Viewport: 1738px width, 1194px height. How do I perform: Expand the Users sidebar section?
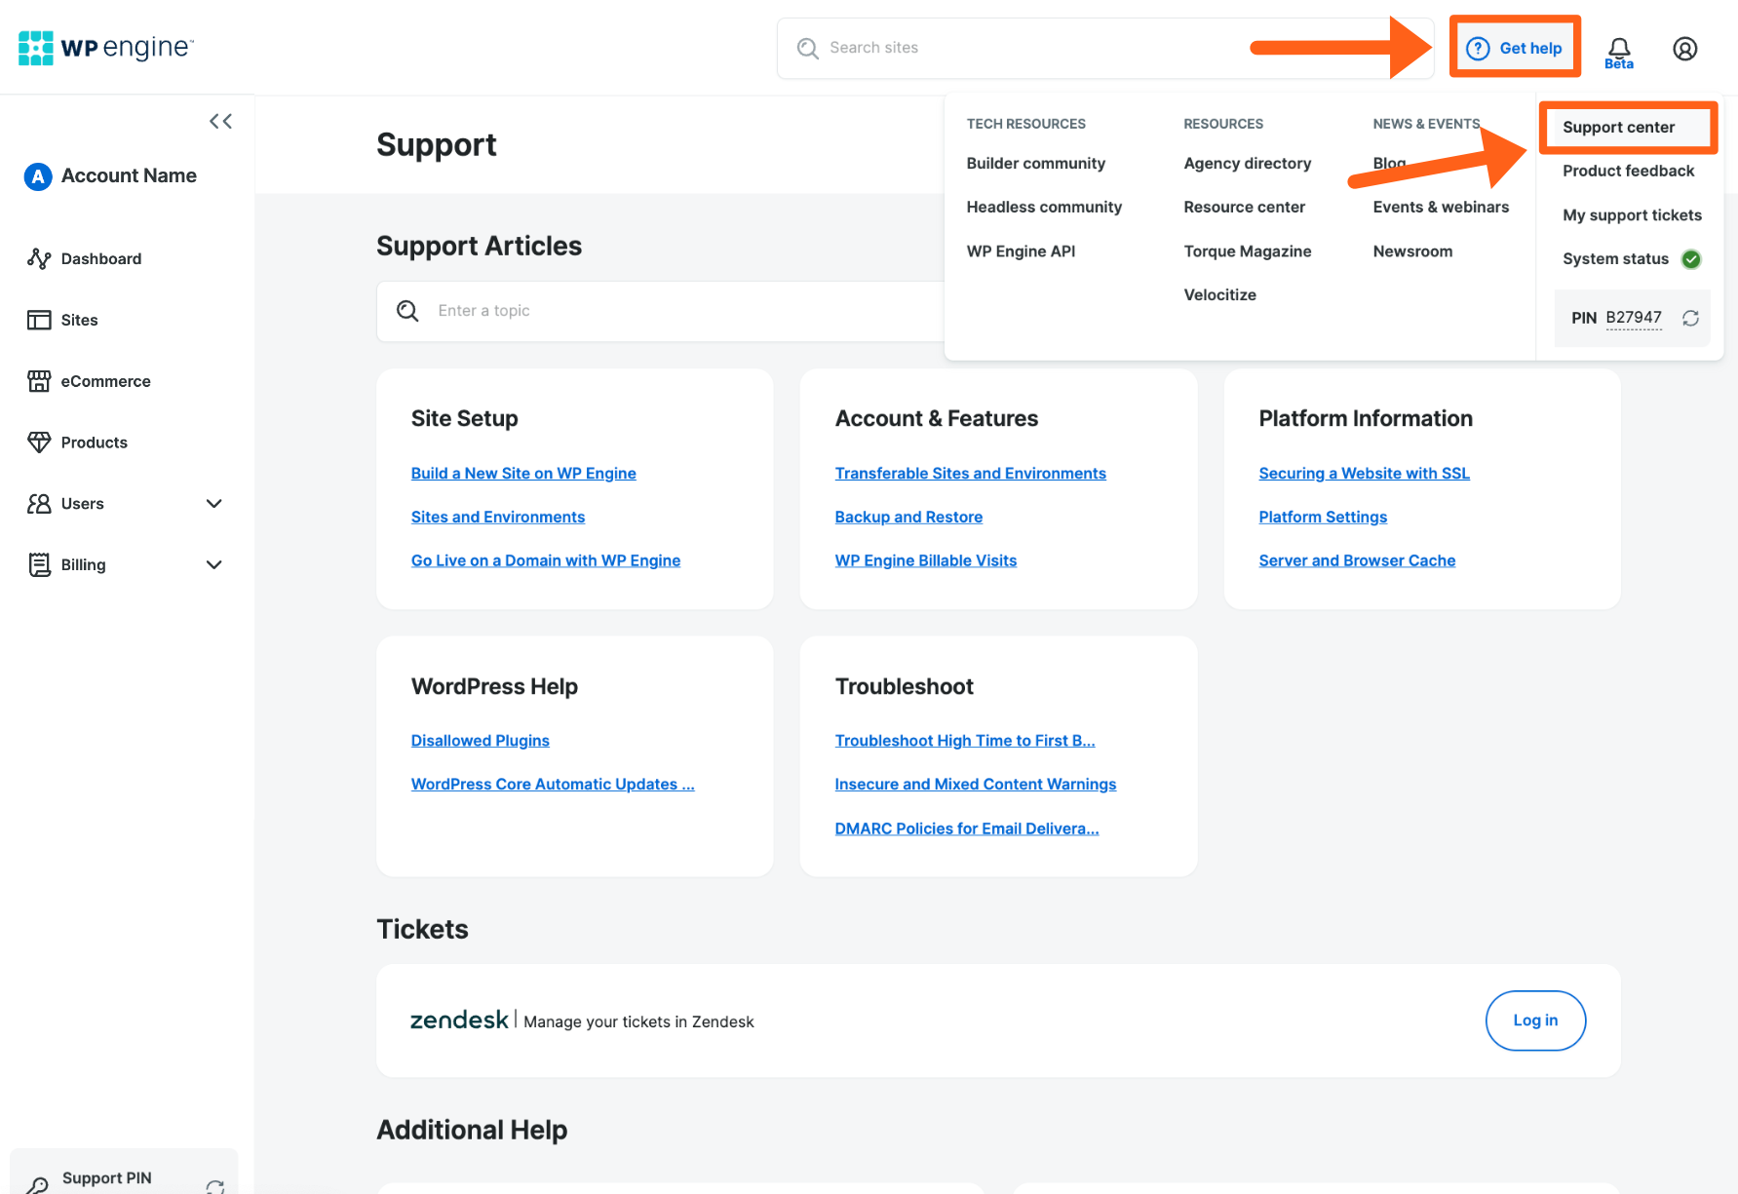(x=213, y=503)
